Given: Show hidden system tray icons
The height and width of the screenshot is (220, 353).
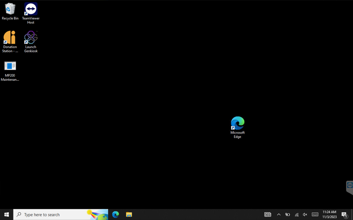Looking at the screenshot, I should 279,215.
